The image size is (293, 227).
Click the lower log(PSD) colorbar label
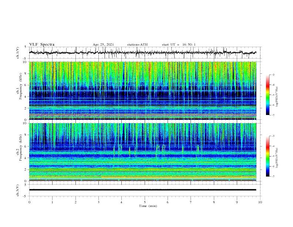click(x=277, y=158)
